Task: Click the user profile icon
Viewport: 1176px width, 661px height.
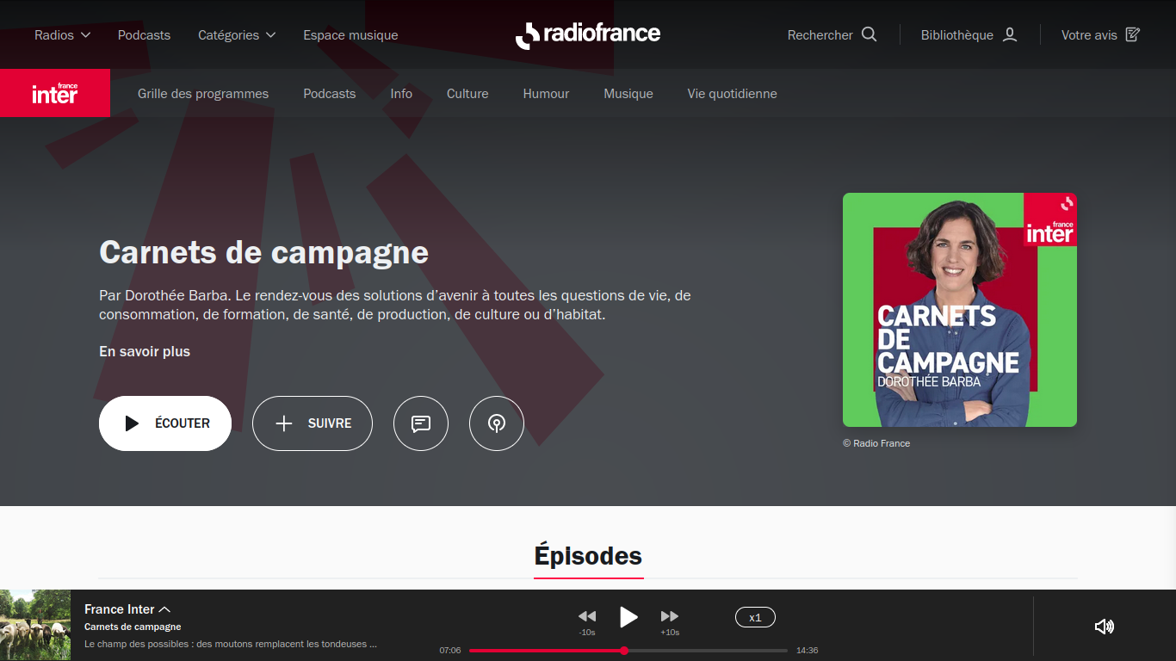Action: coord(1010,34)
